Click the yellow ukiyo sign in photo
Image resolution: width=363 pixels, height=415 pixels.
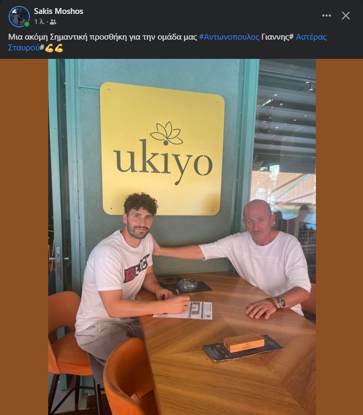[162, 149]
